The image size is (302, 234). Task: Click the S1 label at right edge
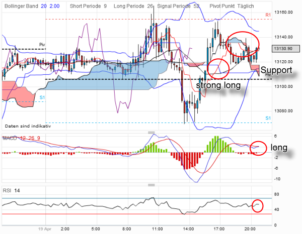(268, 118)
